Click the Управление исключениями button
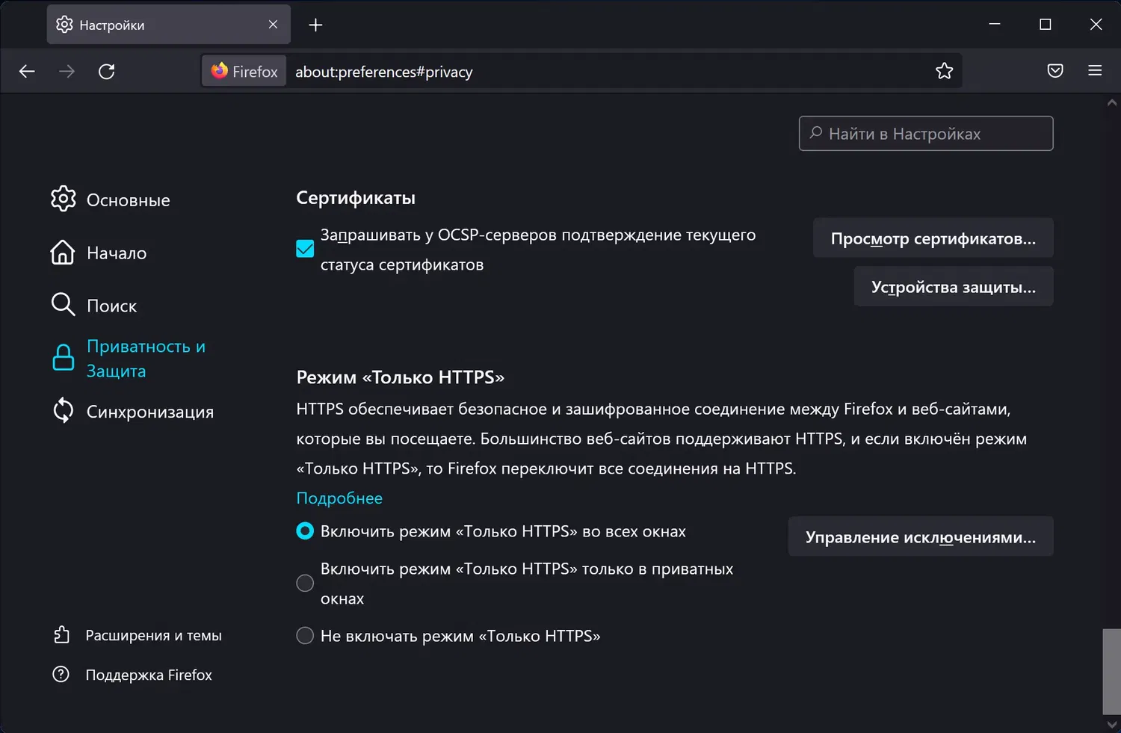This screenshot has width=1121, height=733. coord(920,536)
